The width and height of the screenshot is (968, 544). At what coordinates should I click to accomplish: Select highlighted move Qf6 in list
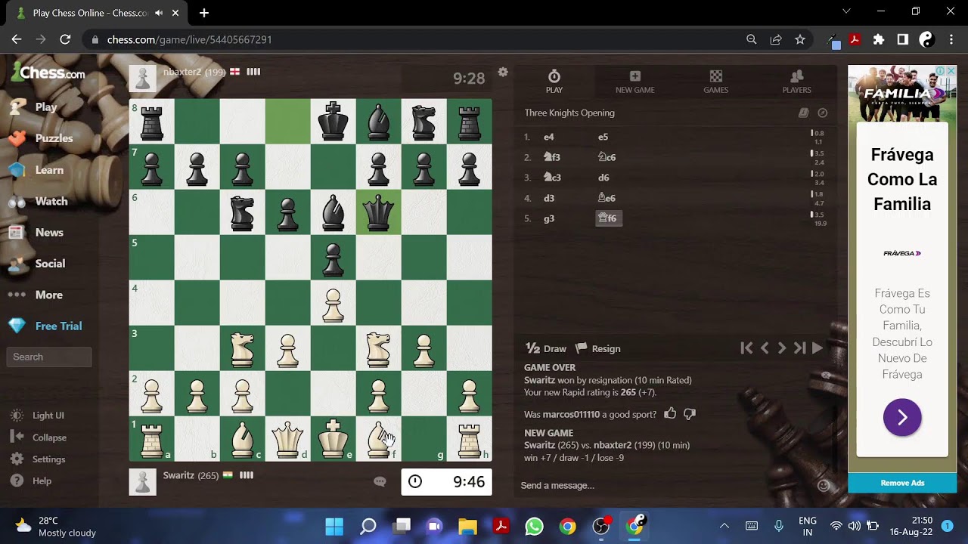(x=607, y=218)
